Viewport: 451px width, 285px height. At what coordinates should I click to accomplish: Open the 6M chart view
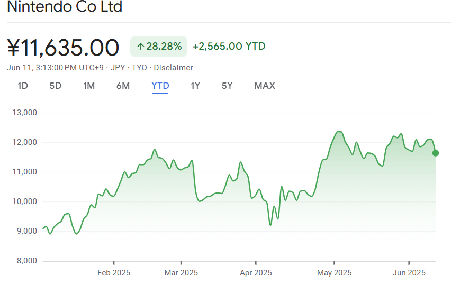pyautogui.click(x=123, y=86)
